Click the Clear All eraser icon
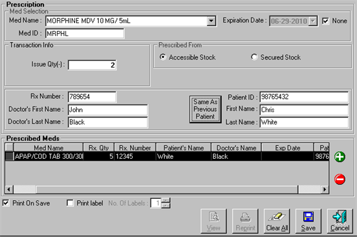This screenshot has width=357, height=237. tap(277, 217)
